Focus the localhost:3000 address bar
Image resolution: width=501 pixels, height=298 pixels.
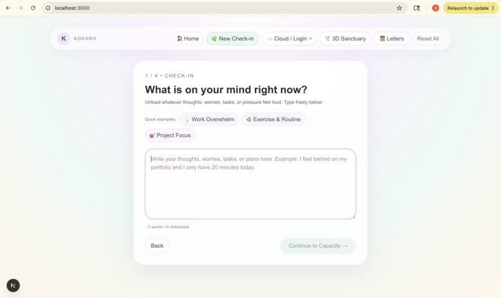click(224, 8)
